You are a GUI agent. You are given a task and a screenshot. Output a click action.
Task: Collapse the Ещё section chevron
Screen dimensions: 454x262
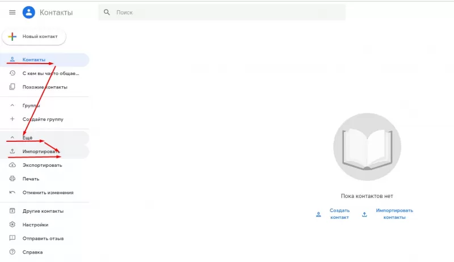click(12, 137)
